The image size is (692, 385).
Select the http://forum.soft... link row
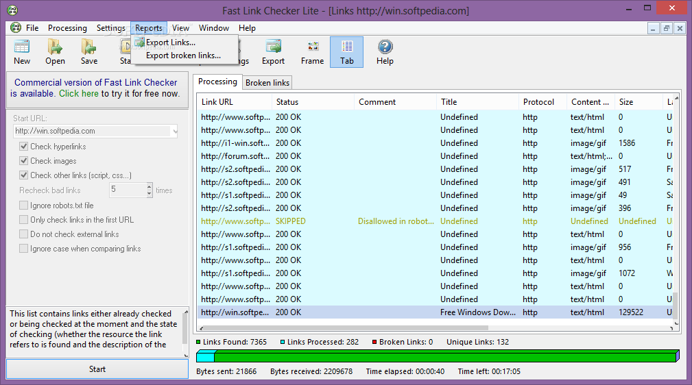(435, 156)
